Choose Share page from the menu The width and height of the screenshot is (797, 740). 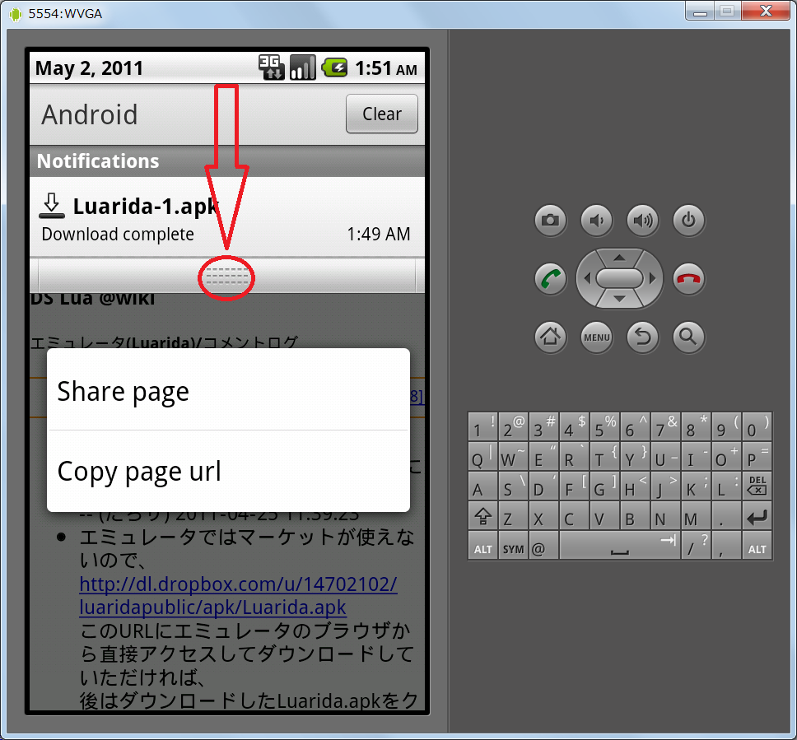coord(228,391)
